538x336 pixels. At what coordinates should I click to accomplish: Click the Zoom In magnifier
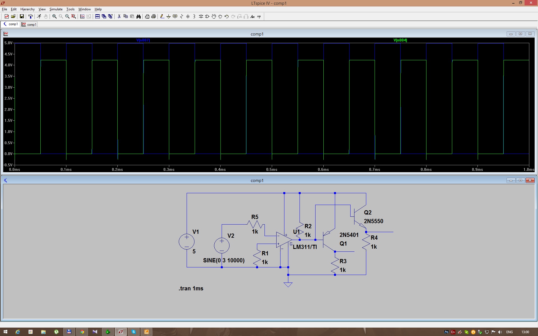54,17
